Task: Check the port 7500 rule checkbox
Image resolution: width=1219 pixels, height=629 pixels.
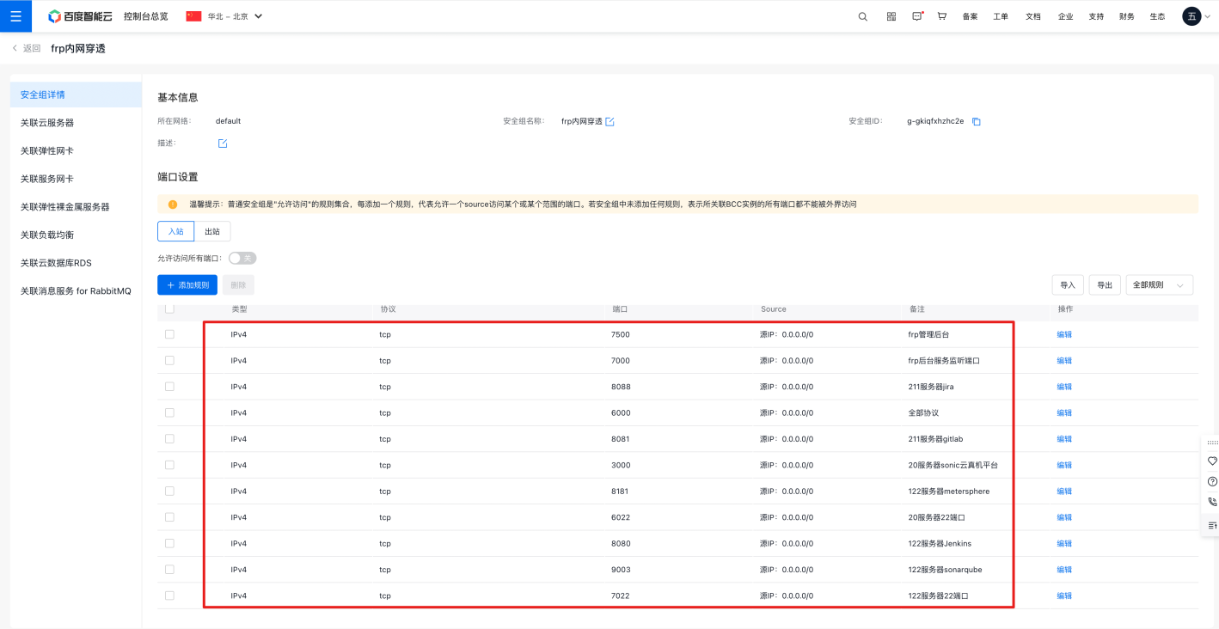Action: 169,334
